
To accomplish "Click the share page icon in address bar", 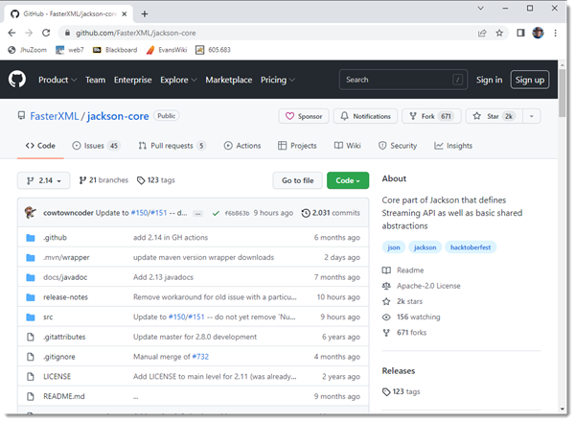I will [482, 33].
